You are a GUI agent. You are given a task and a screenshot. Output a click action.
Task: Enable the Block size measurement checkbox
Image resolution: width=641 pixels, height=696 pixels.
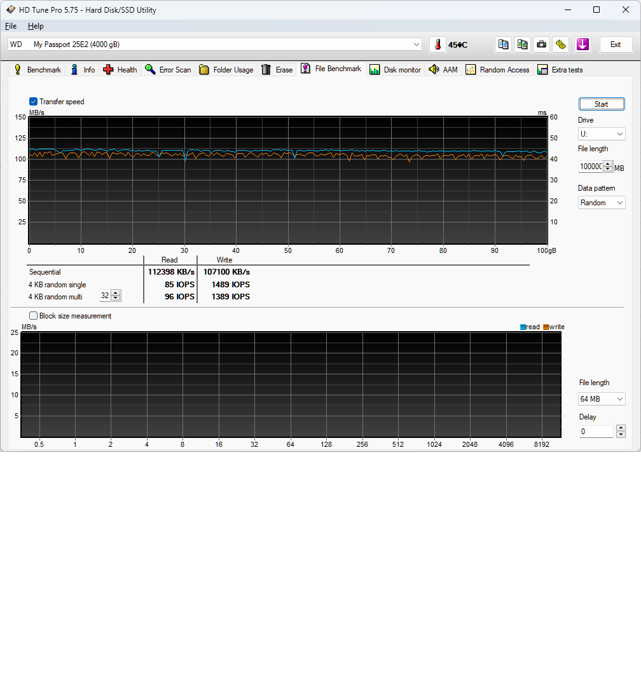pos(34,316)
